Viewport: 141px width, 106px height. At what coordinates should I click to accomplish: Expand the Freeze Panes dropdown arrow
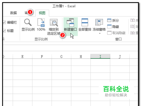(x=100, y=33)
